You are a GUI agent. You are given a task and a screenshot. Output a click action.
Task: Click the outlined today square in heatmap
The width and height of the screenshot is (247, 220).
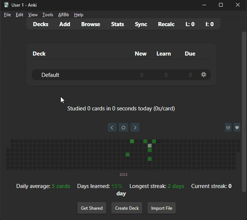pyautogui.click(x=159, y=141)
